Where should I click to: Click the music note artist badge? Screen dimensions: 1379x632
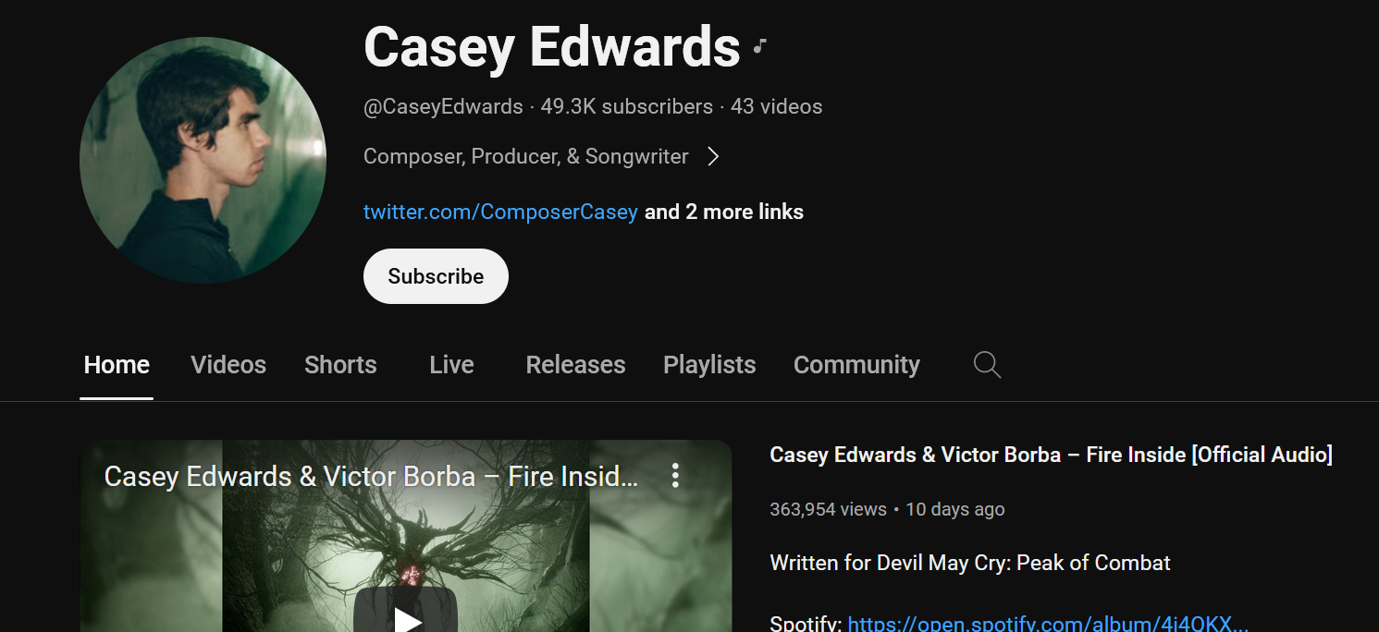759,46
